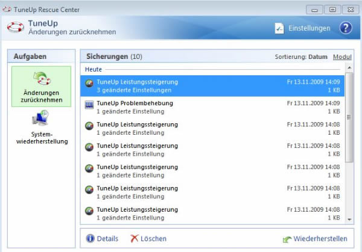This screenshot has width=362, height=252.
Task: Restore selected backup with Wiederherstellen
Action: pos(320,239)
